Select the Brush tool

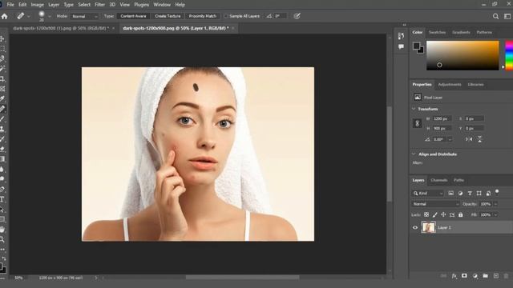[x=2, y=119]
